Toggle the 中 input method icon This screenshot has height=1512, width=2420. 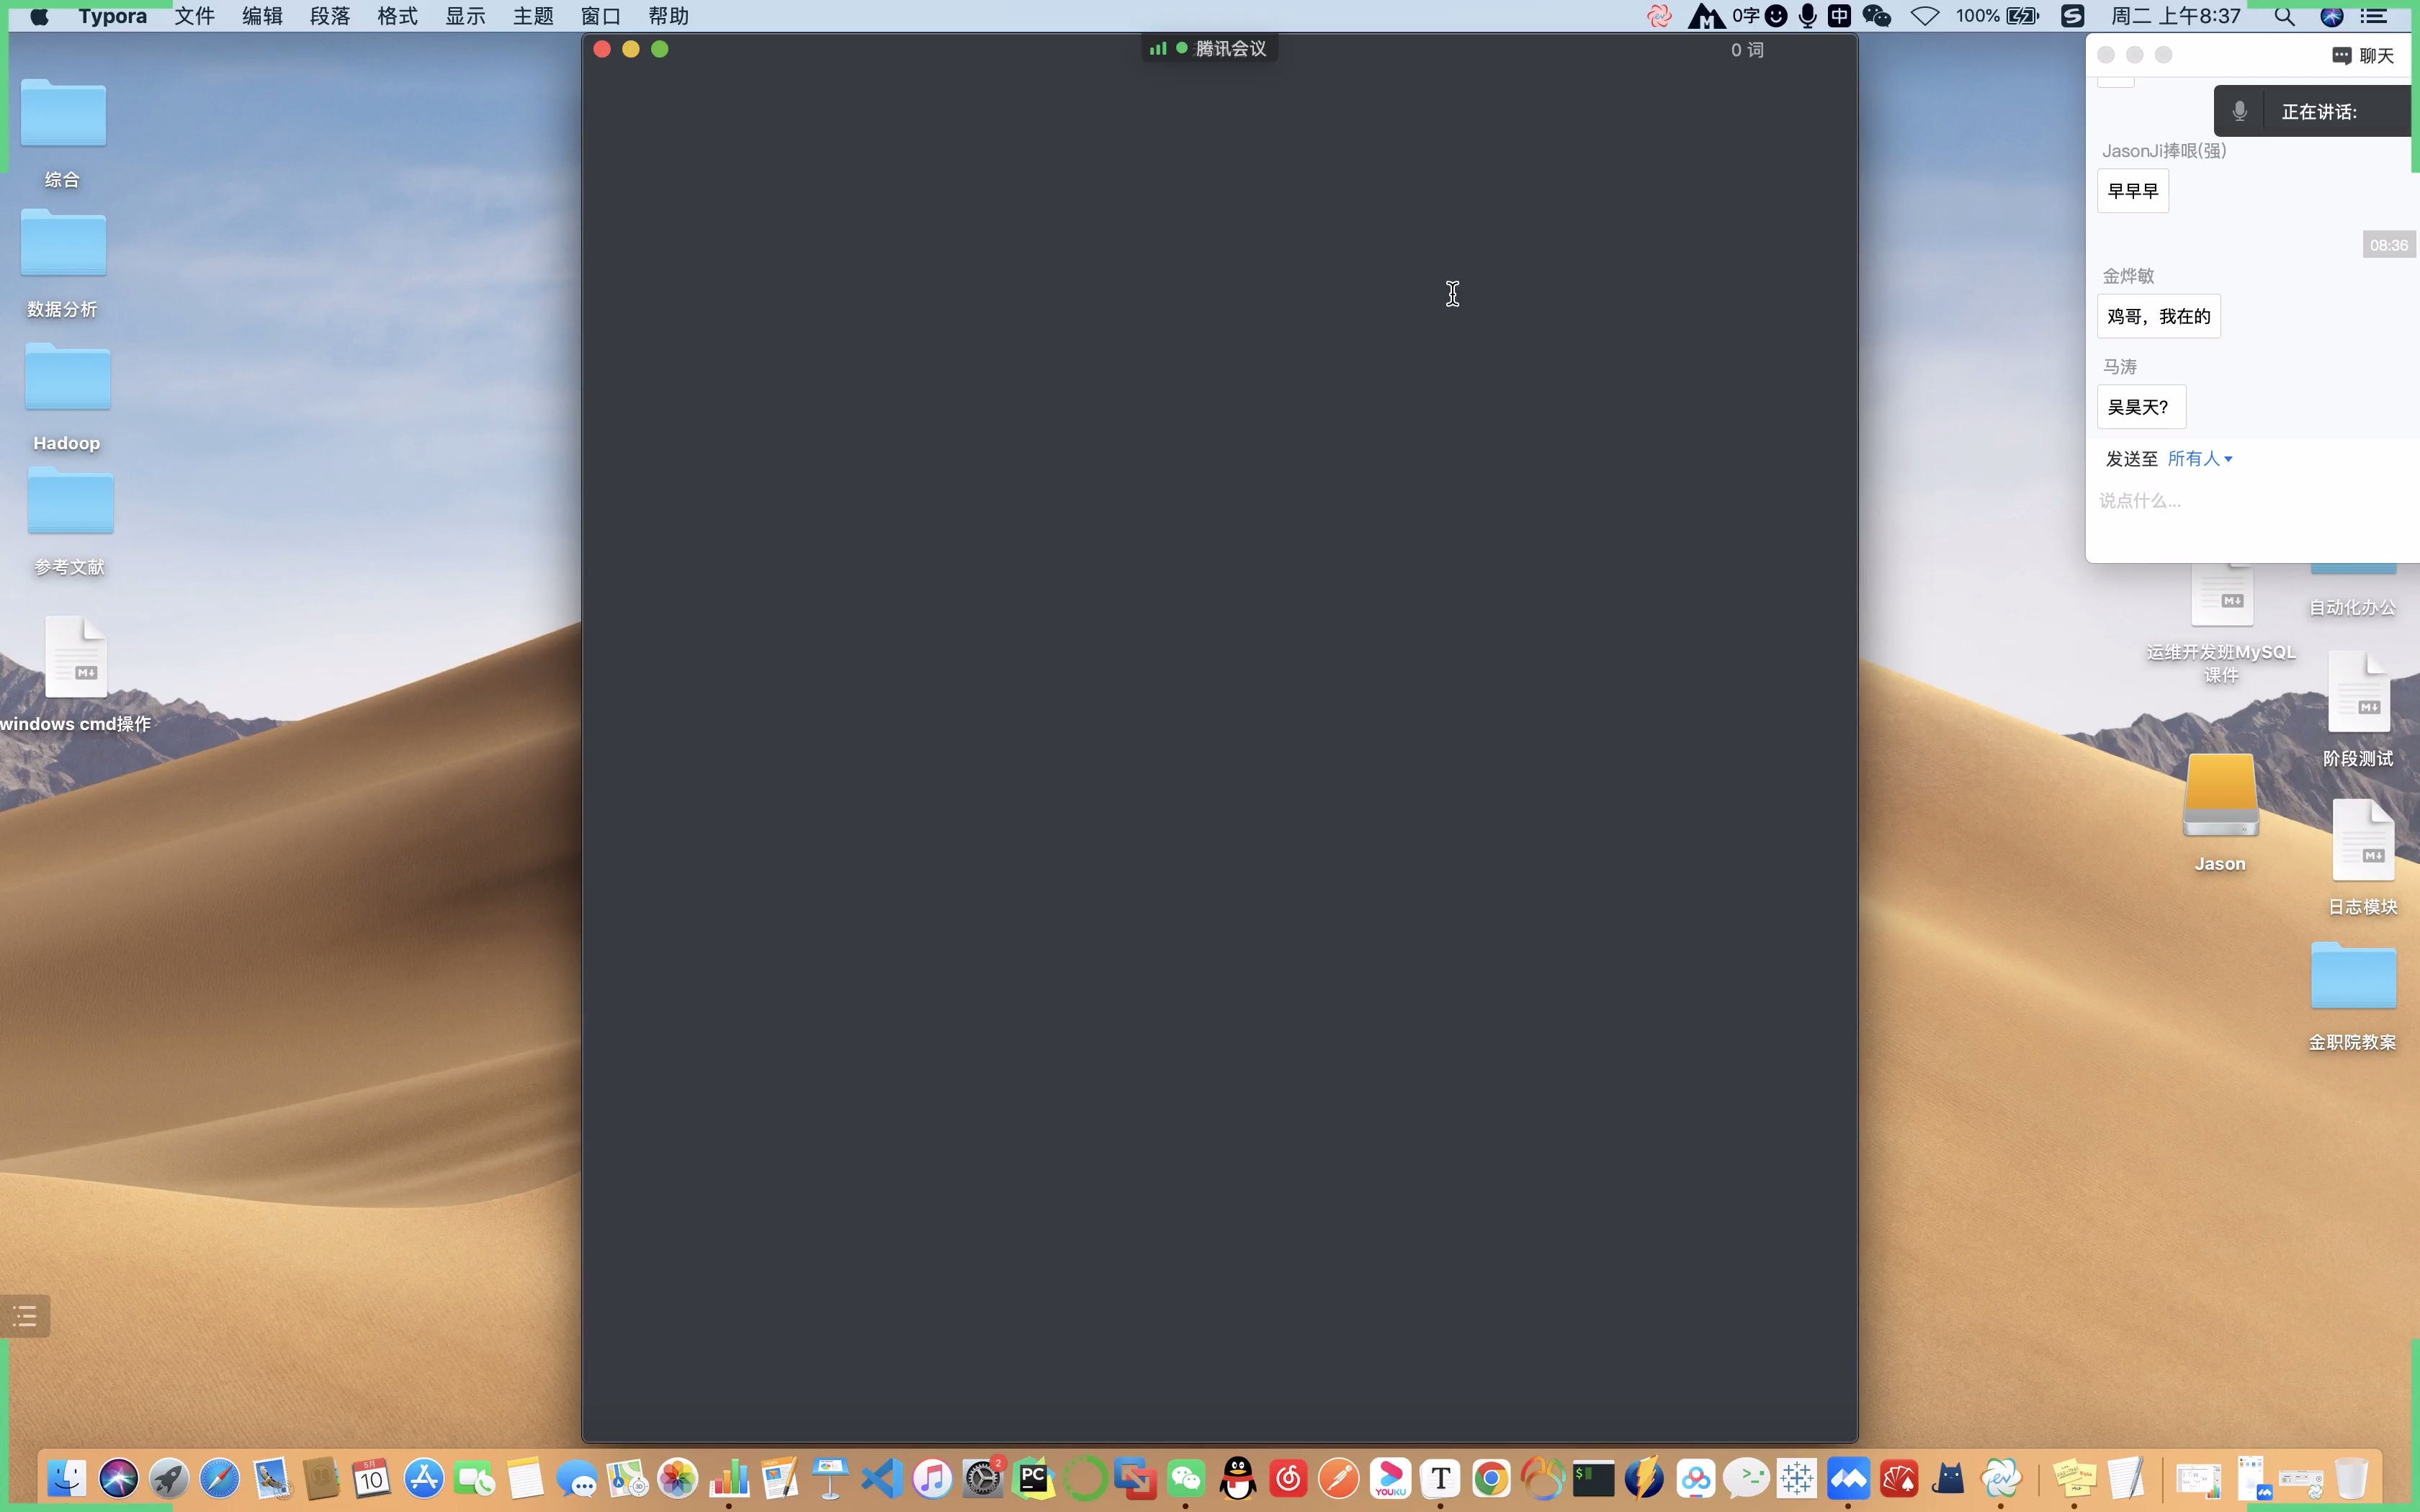point(1839,16)
